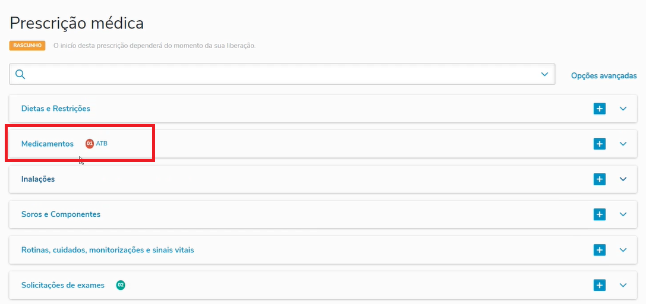Add item to Dietas e Restrições

point(600,109)
